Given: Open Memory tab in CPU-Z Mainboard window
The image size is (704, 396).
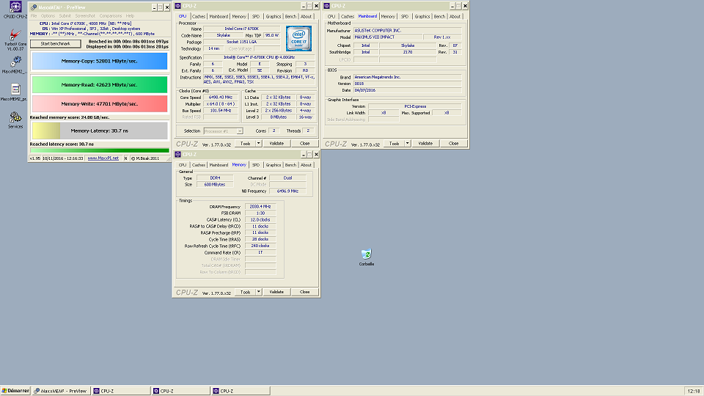Looking at the screenshot, I should pyautogui.click(x=388, y=16).
